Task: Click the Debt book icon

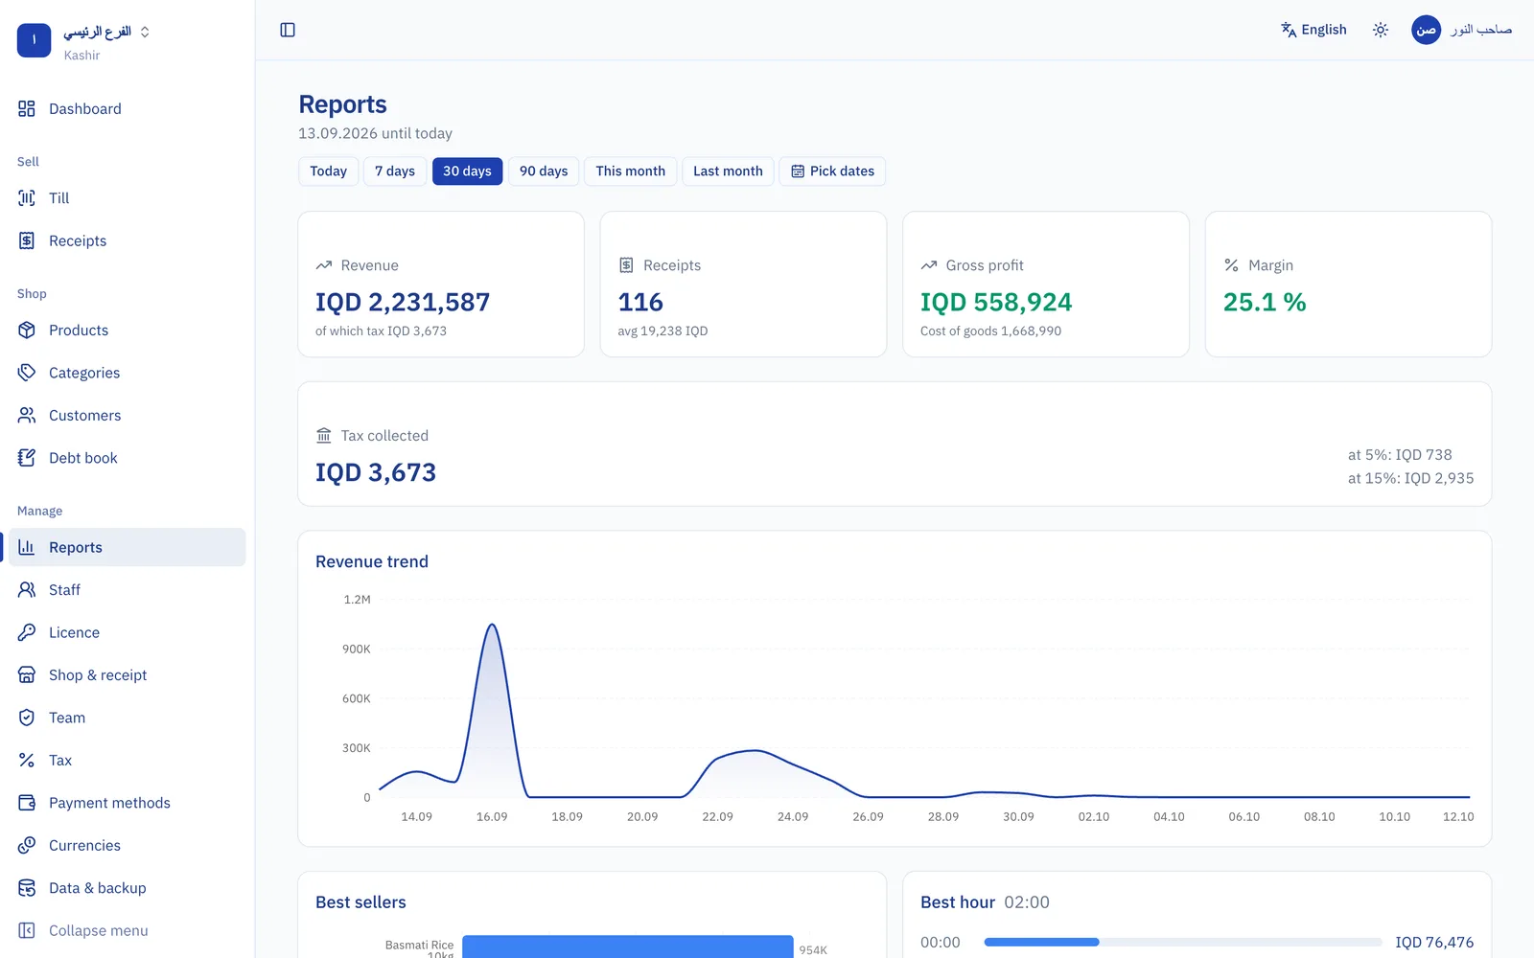Action: pos(27,458)
